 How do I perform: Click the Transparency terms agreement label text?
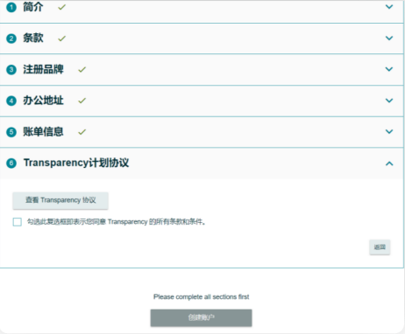[117, 222]
